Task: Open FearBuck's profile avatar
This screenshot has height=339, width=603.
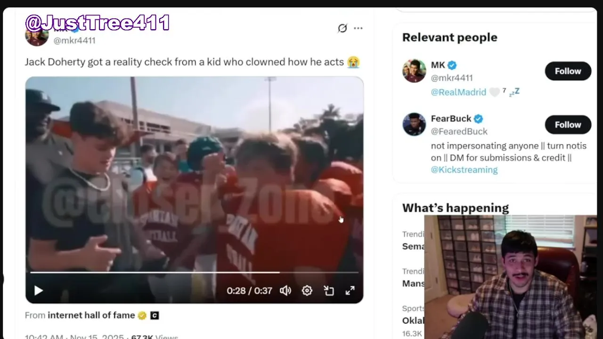Action: [414, 124]
